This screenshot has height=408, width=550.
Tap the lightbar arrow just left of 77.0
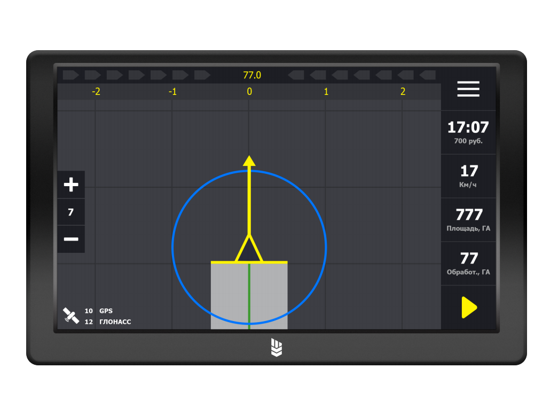(x=202, y=75)
